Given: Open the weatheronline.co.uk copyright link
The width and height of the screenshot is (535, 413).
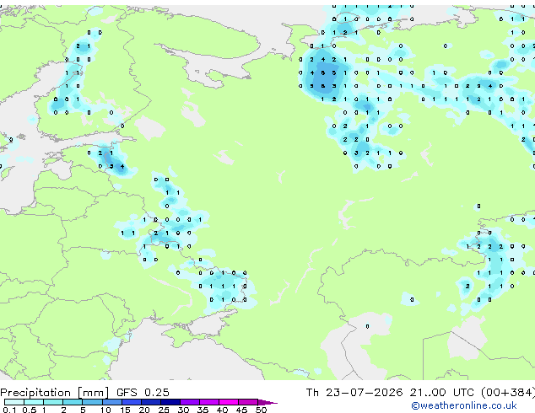Looking at the screenshot, I should point(464,405).
